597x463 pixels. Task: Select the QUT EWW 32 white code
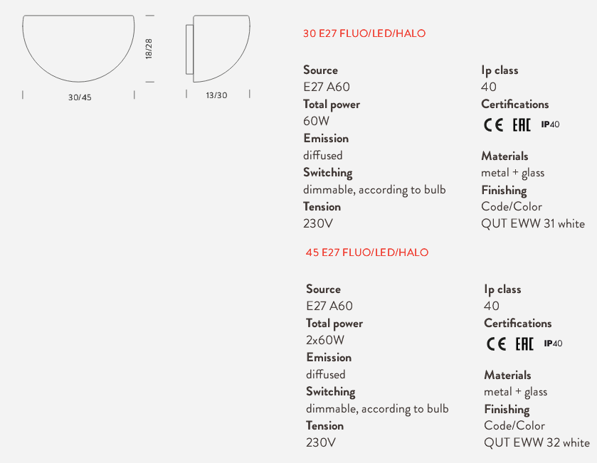point(537,443)
